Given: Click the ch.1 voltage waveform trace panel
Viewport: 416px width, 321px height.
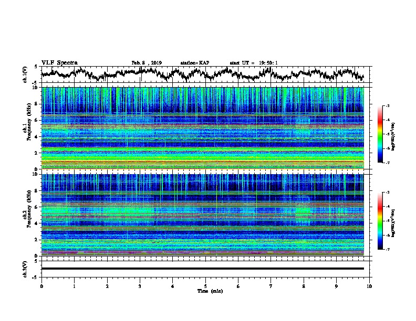Looking at the screenshot, I should pos(205,74).
